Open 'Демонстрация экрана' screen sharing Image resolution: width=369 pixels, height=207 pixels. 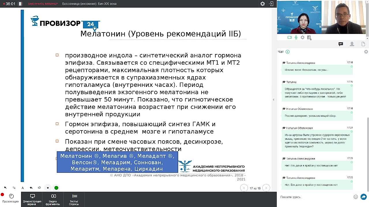click(x=32, y=200)
